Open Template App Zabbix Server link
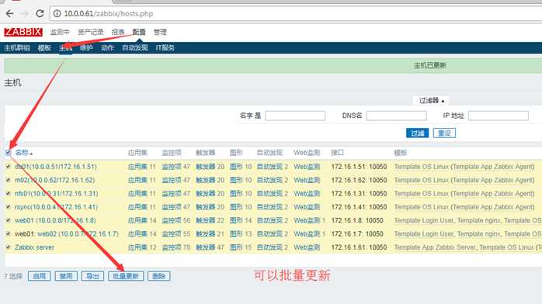This screenshot has width=542, height=304. (x=435, y=247)
